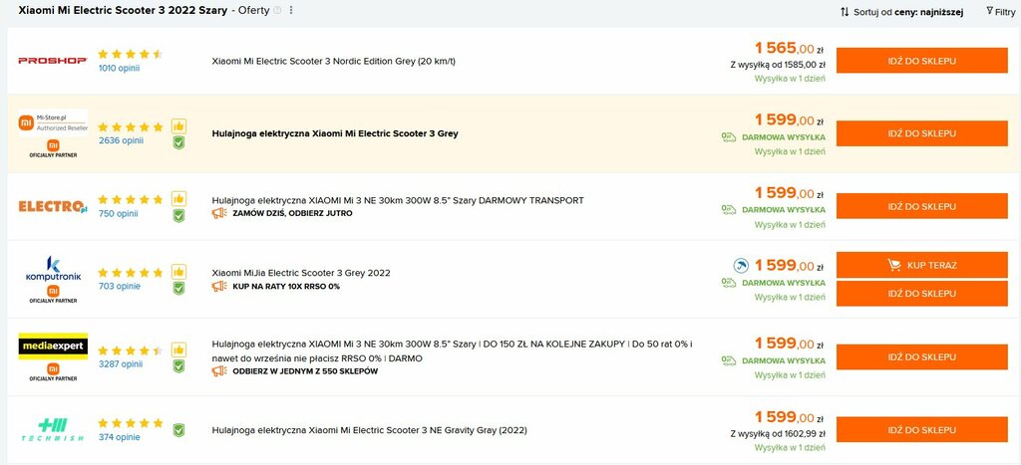Open 750 opinii reviews for Electro.pl
1021x465 pixels.
(x=118, y=213)
